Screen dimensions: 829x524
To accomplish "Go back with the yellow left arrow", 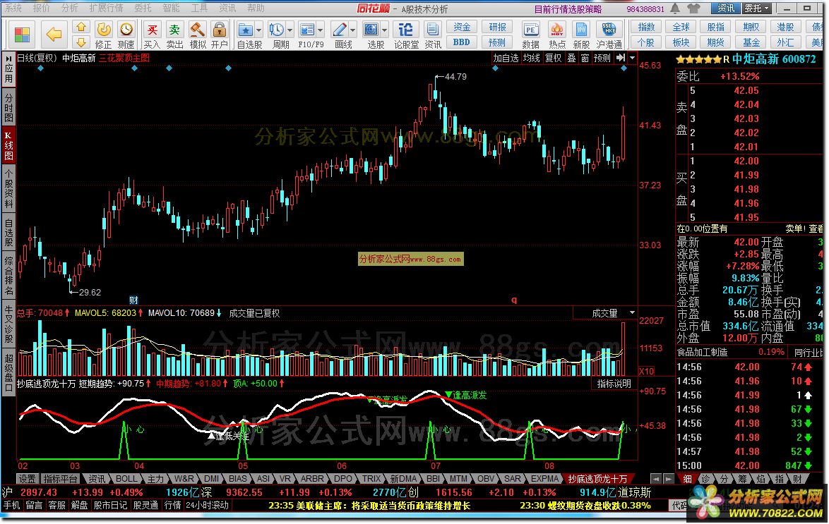I will coord(54,35).
